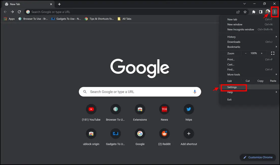Open the Extensions puzzle icon
The width and height of the screenshot is (280, 165).
point(254,12)
